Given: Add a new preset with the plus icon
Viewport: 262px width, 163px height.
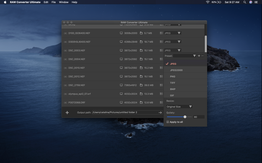Looking at the screenshot, I should pos(199,56).
